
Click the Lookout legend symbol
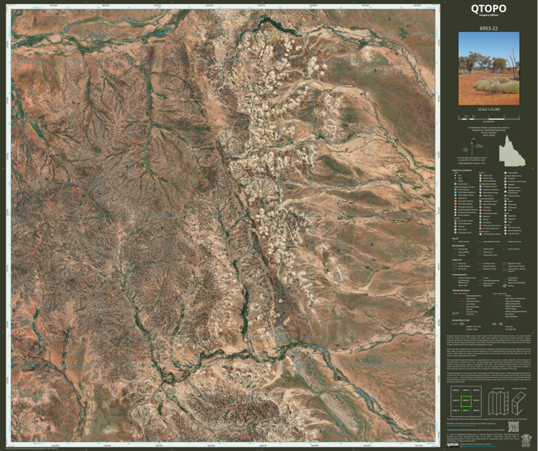pos(455,227)
